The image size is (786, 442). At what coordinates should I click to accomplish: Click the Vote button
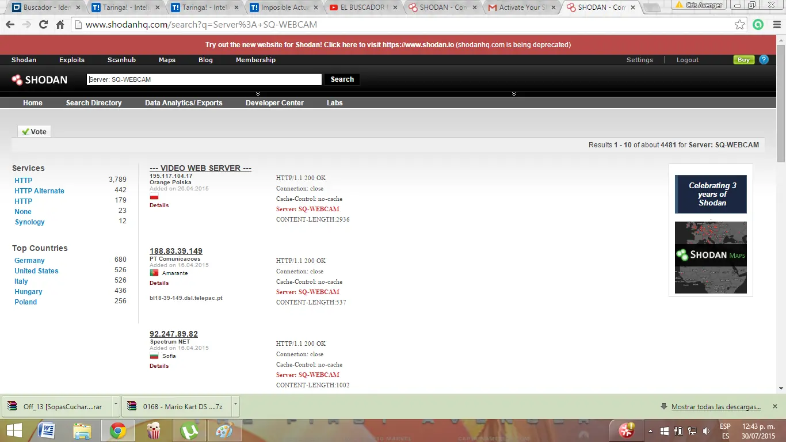pyautogui.click(x=34, y=132)
